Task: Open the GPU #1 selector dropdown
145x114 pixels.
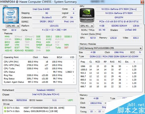Action: coord(87,26)
